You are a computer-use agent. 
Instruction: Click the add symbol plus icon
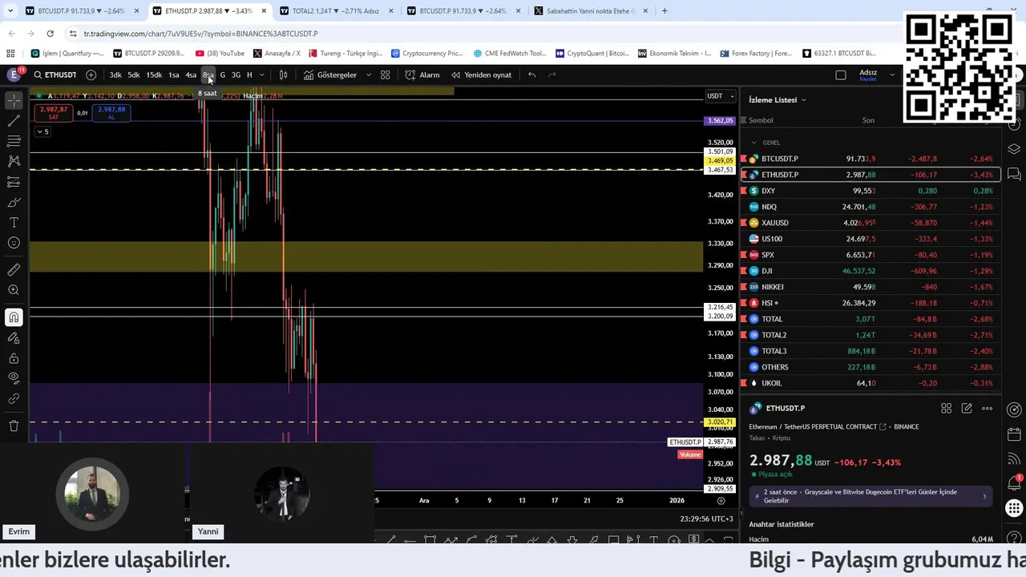click(91, 75)
